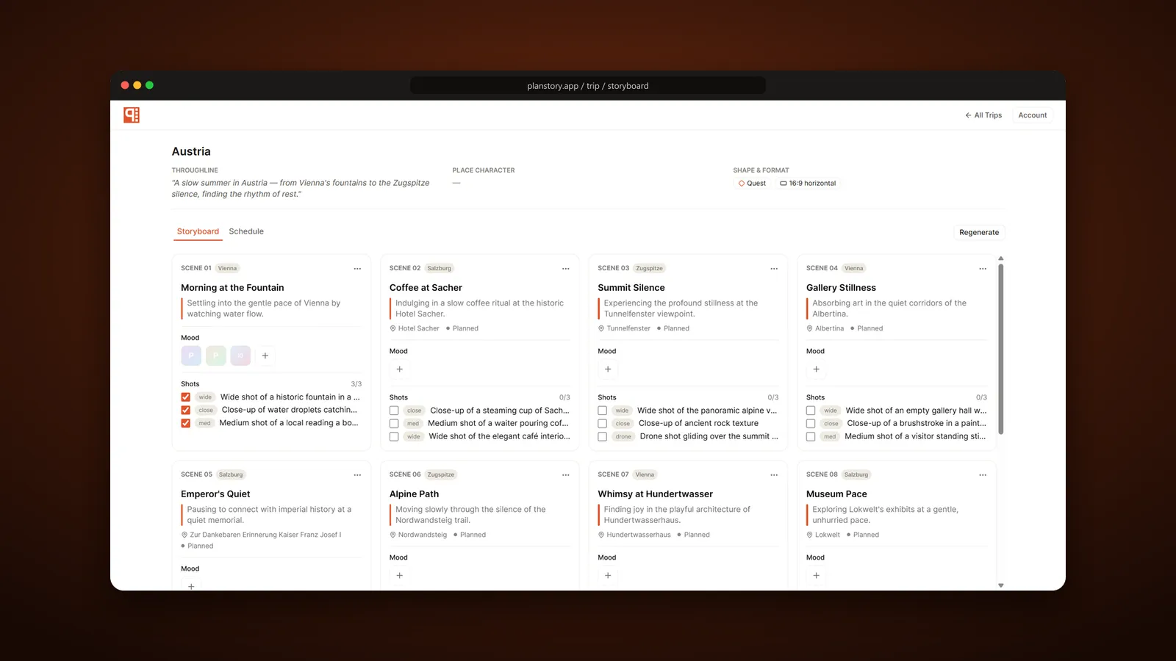Add a mood to Emperor's Quiet
Viewport: 1176px width, 661px height.
tap(191, 585)
